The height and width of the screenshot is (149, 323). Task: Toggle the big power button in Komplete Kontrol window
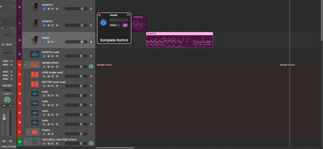pyautogui.click(x=103, y=23)
